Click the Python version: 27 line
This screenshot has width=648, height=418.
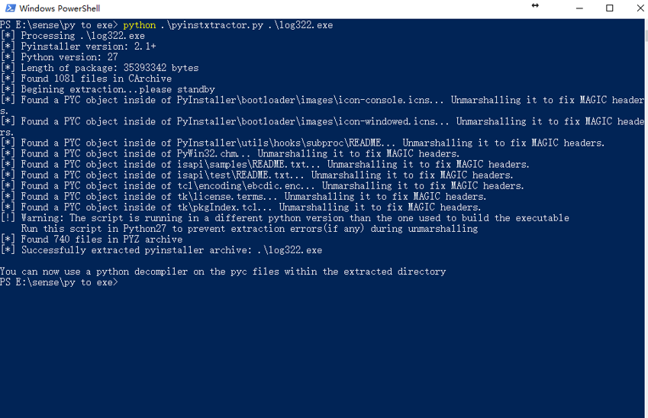point(59,57)
